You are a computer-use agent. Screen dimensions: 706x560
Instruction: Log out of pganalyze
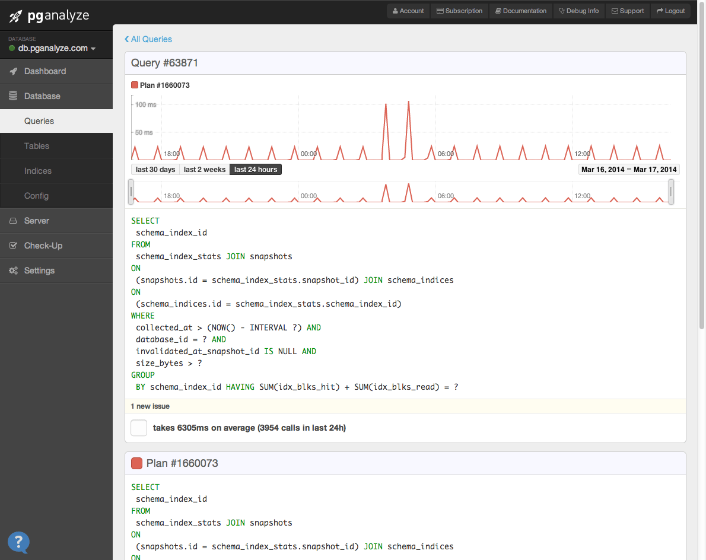[x=670, y=11]
